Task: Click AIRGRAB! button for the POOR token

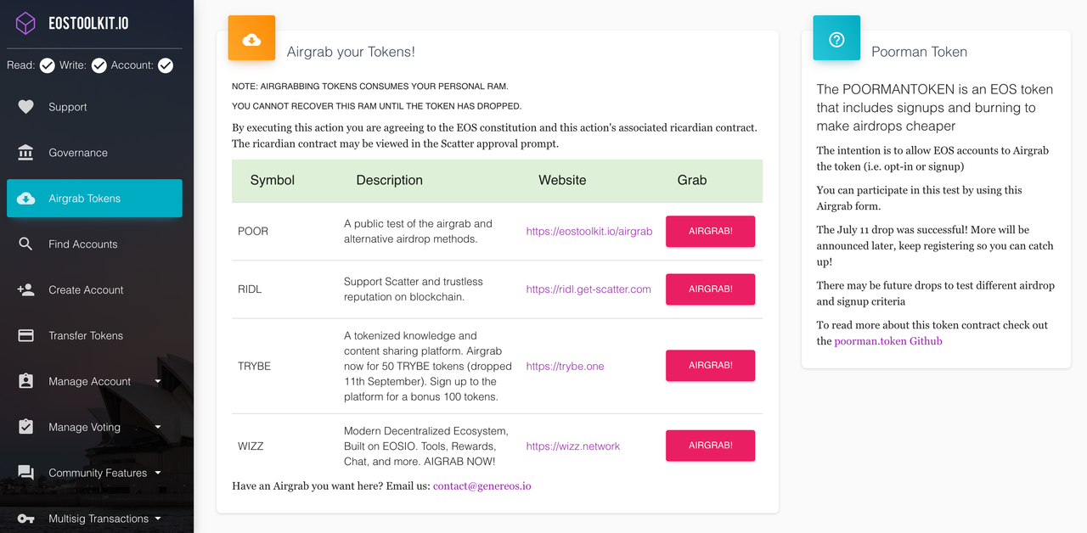Action: pyautogui.click(x=710, y=231)
